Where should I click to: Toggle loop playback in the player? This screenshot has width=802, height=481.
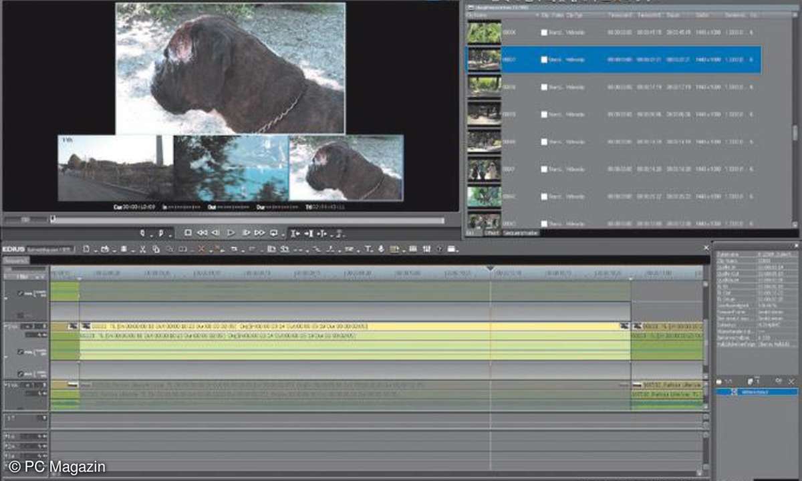pyautogui.click(x=273, y=233)
